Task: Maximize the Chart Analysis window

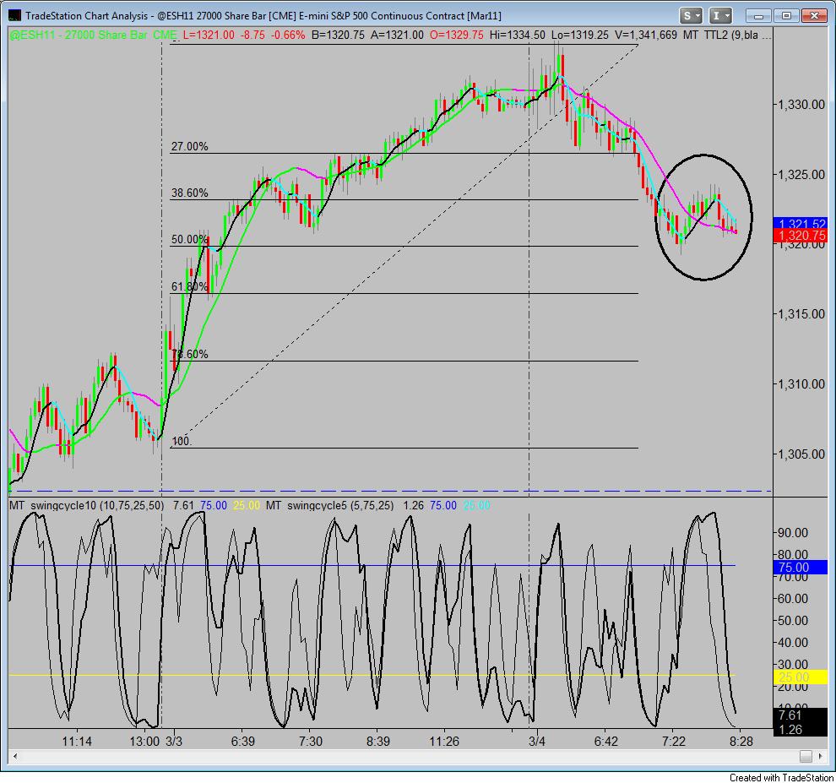Action: click(x=785, y=15)
